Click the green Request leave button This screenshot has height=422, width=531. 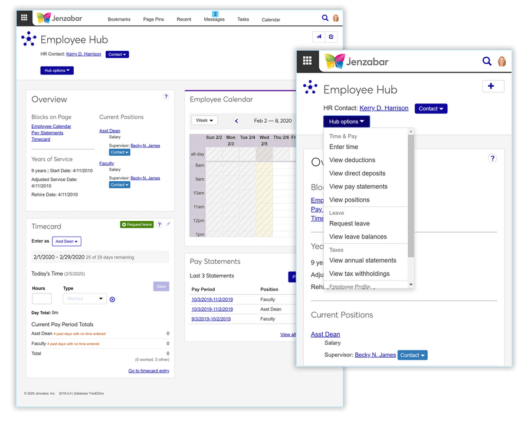(137, 224)
